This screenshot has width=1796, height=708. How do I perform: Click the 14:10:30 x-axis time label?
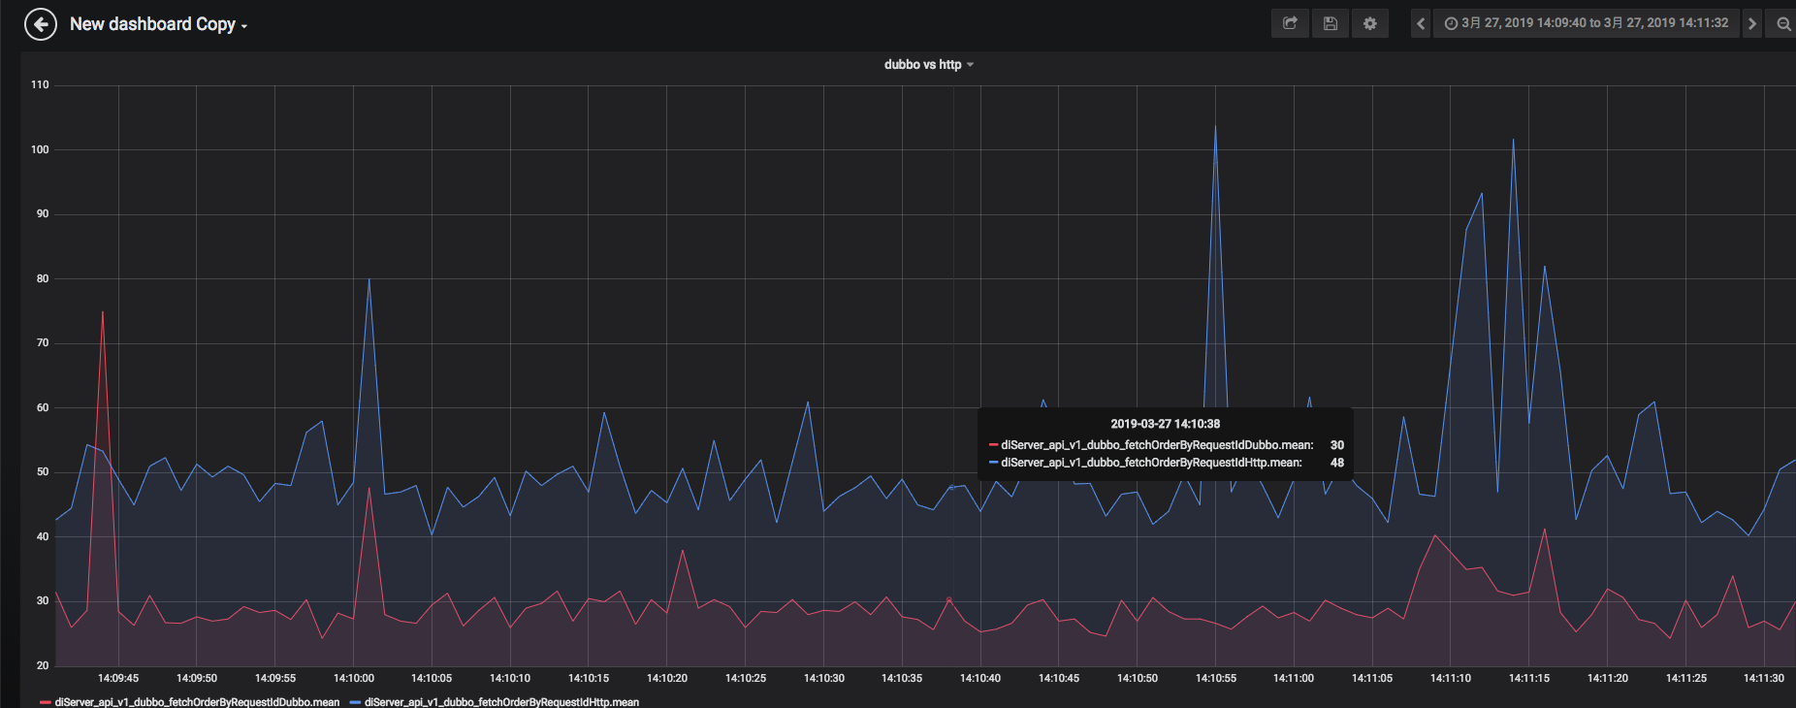coord(824,678)
